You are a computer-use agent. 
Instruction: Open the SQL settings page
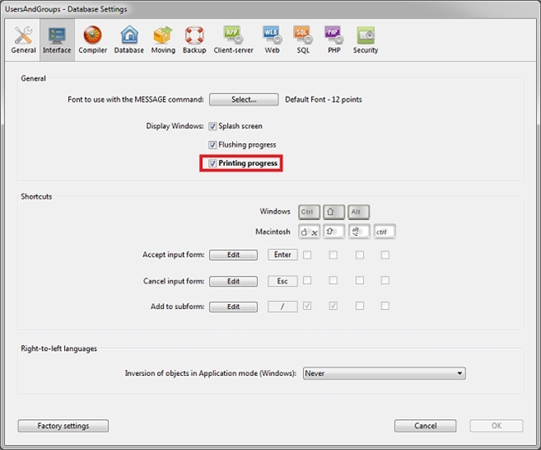[x=303, y=38]
